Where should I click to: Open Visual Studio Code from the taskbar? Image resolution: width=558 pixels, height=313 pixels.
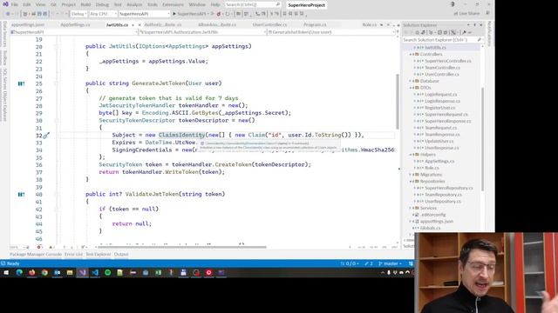(x=95, y=272)
